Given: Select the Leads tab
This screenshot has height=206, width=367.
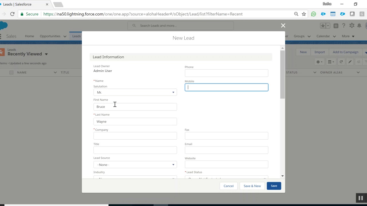Looking at the screenshot, I should pyautogui.click(x=77, y=36).
